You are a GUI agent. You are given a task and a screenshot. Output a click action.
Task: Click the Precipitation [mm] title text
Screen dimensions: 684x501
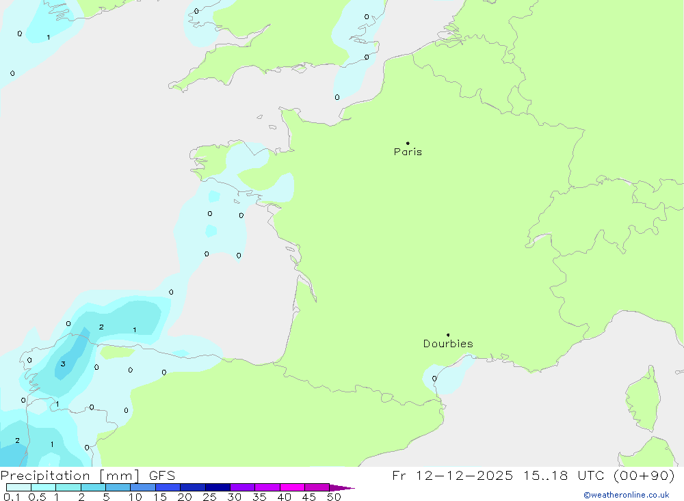[x=70, y=476]
